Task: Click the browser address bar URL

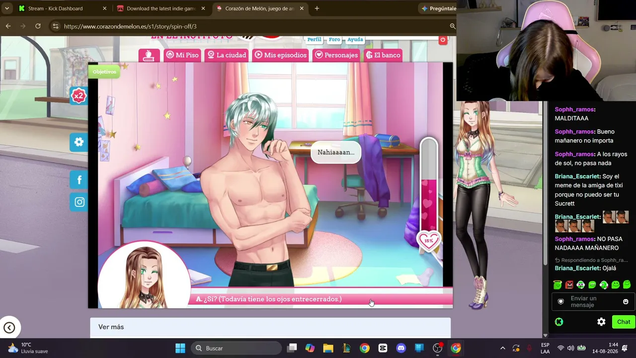Action: [x=130, y=26]
